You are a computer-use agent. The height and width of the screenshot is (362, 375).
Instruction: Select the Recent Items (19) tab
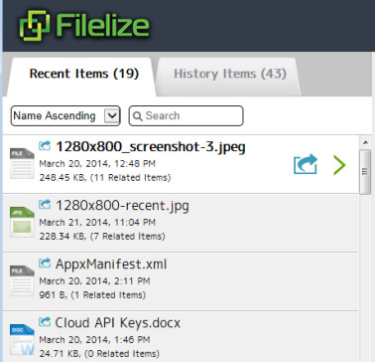pos(83,74)
